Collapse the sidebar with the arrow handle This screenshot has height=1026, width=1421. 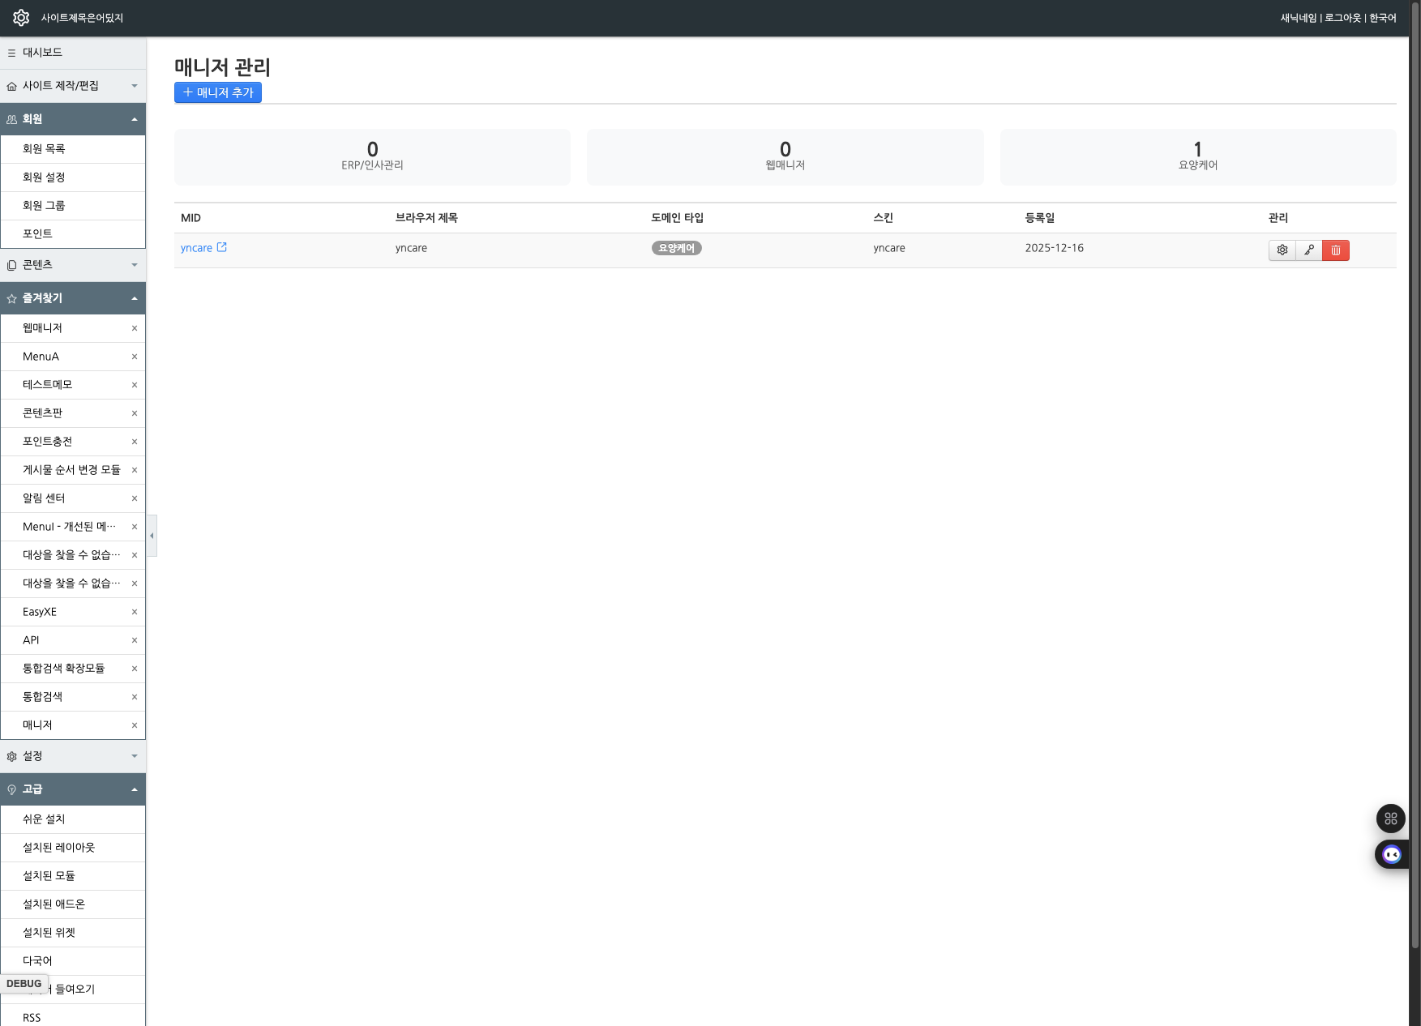[x=152, y=536]
